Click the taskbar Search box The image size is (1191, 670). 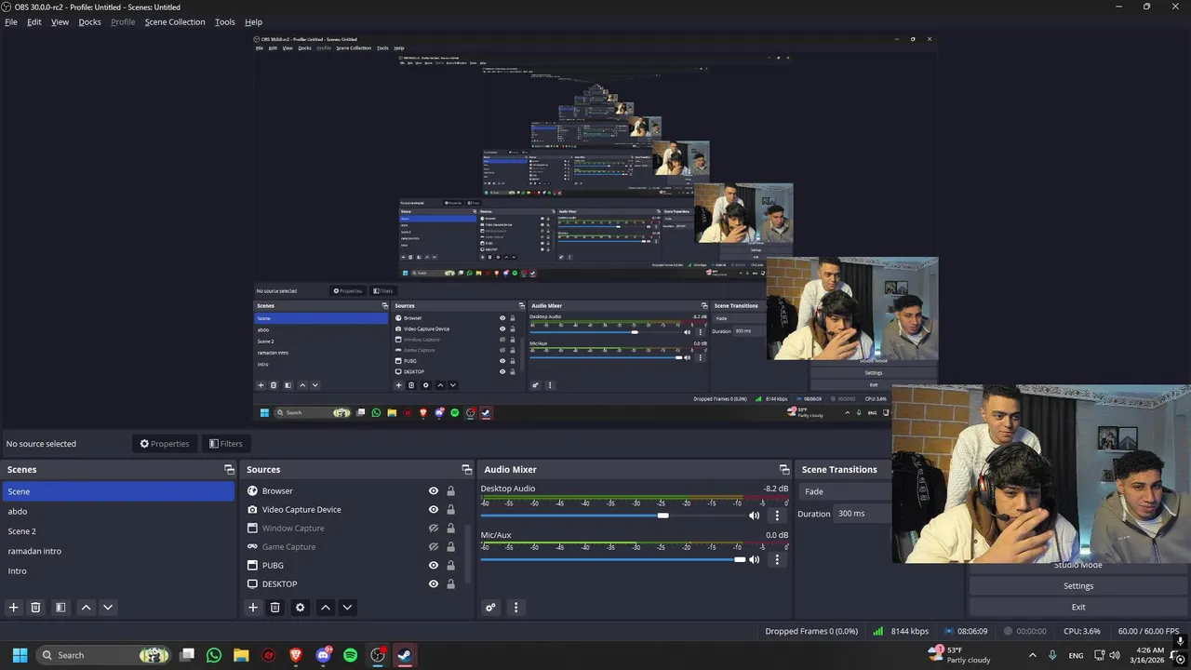point(103,655)
